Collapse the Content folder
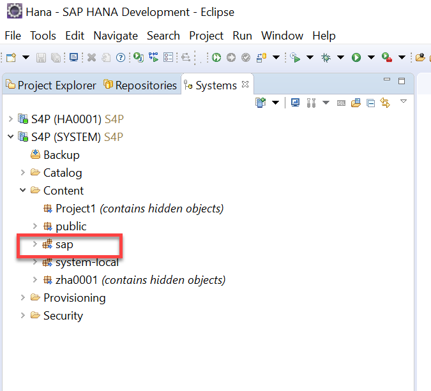431x391 pixels. (23, 189)
